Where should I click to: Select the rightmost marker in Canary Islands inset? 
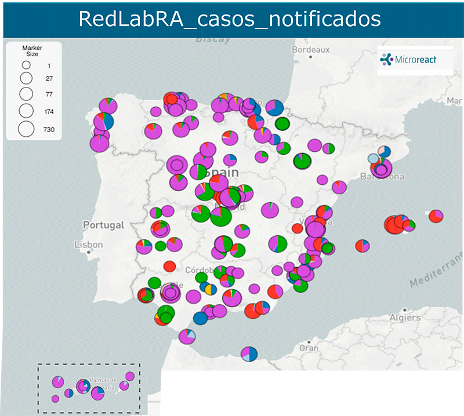point(130,377)
